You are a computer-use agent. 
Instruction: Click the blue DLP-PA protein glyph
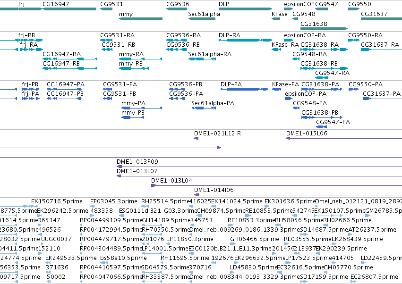[244, 89]
